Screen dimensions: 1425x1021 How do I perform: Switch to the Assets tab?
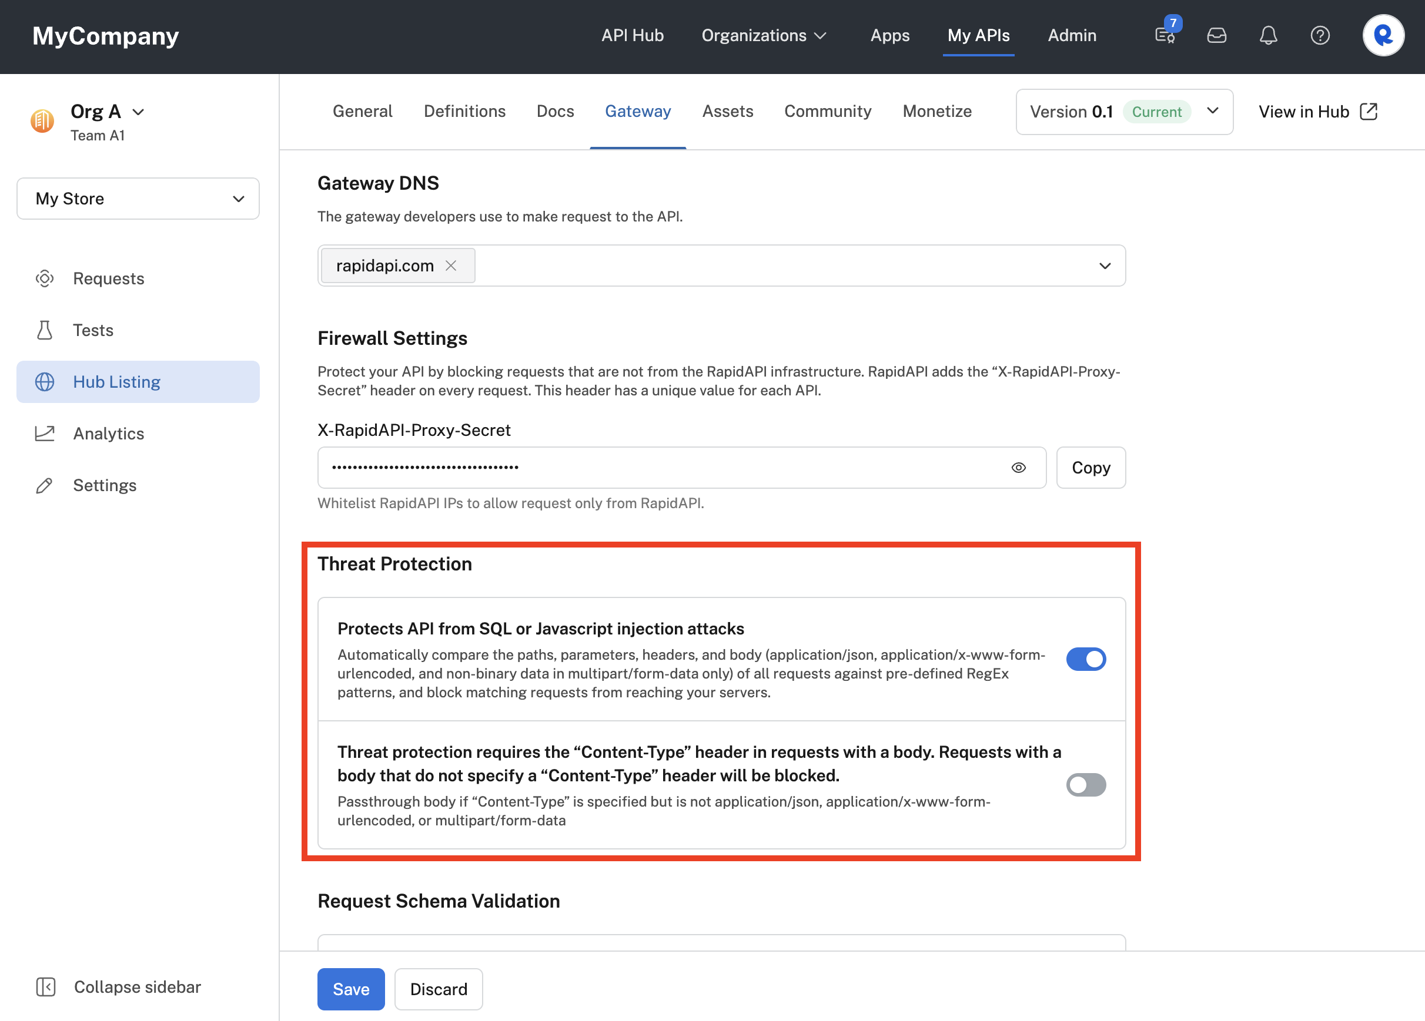click(x=728, y=111)
